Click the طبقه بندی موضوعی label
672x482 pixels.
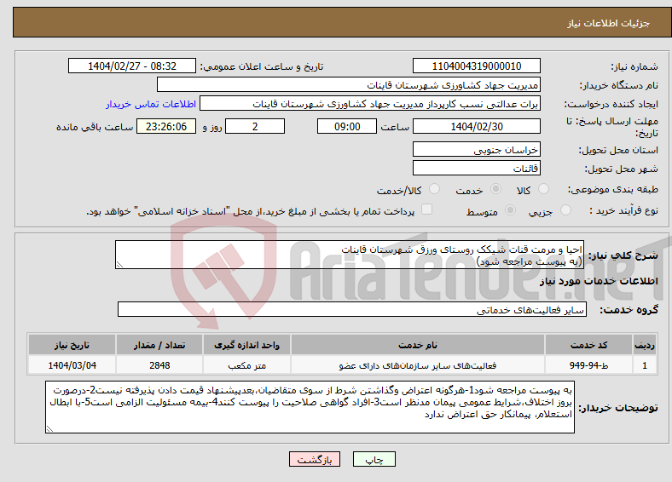[x=613, y=189]
